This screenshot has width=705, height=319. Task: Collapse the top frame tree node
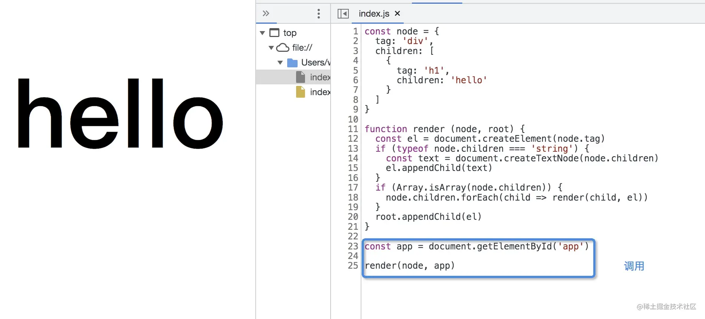(263, 33)
